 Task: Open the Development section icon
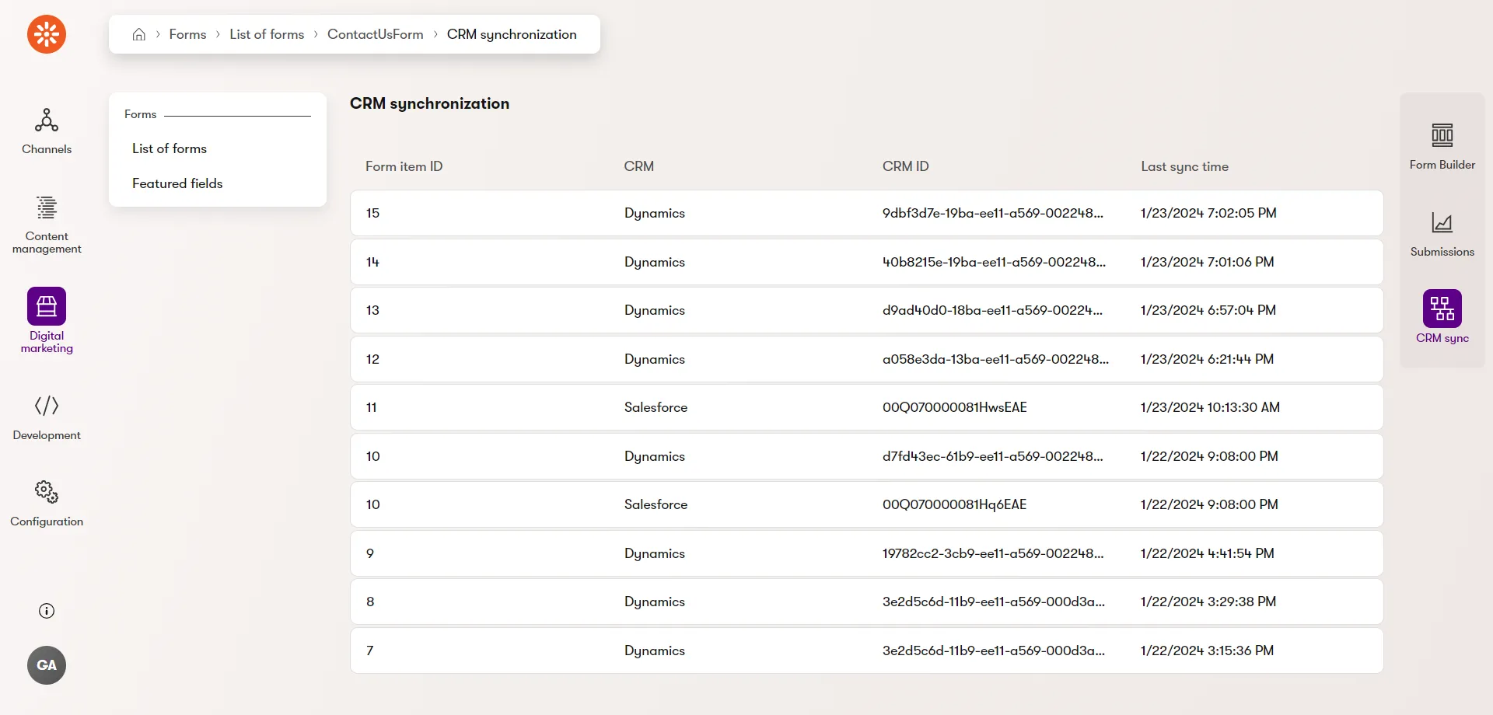(47, 406)
